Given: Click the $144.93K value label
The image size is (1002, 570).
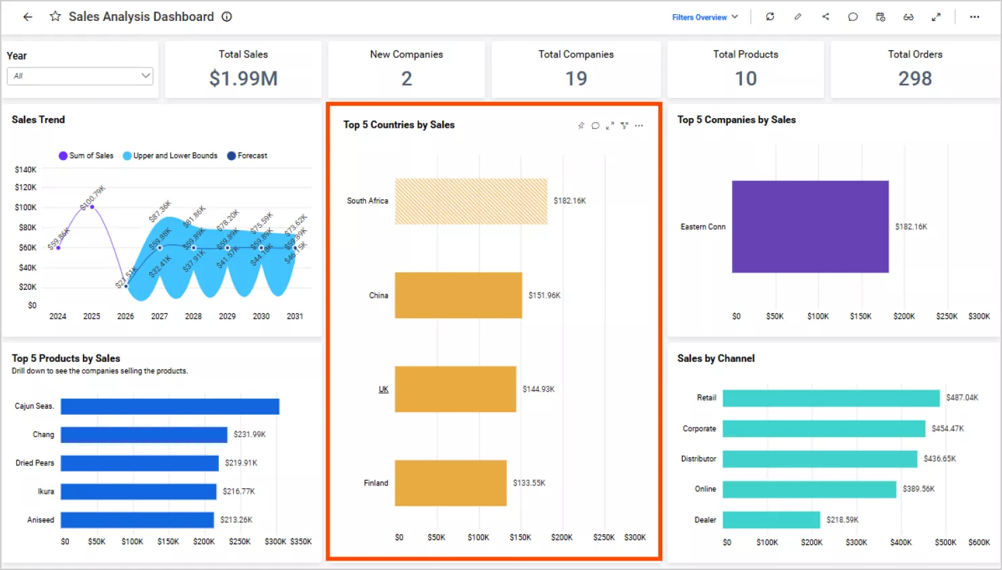Looking at the screenshot, I should point(539,390).
